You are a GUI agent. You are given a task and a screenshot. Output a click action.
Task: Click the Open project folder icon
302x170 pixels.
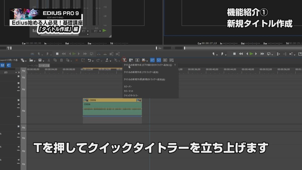pos(31,60)
